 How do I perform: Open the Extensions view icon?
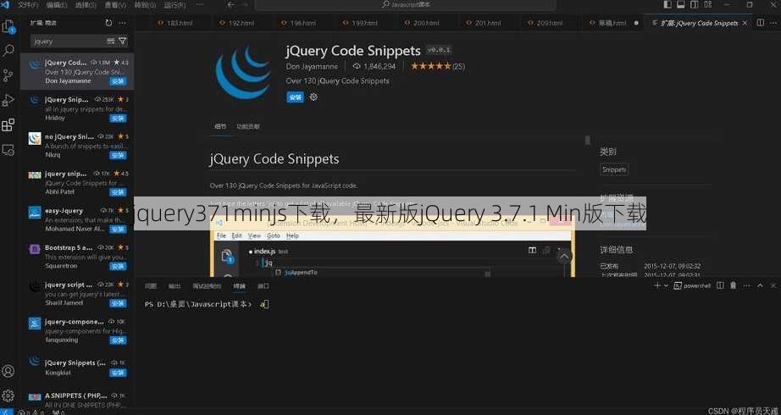8,125
